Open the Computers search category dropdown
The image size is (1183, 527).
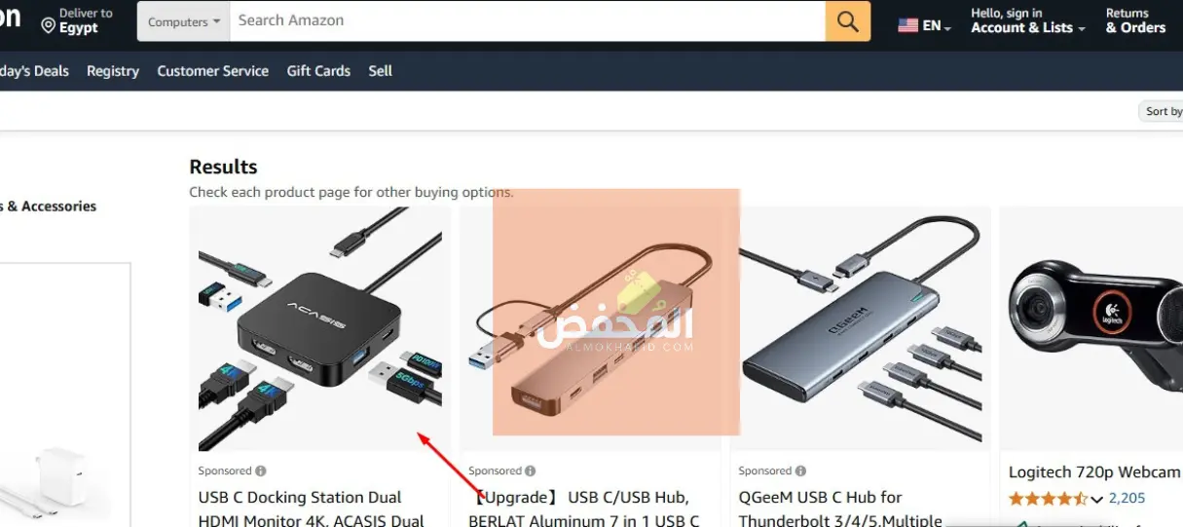(x=184, y=21)
